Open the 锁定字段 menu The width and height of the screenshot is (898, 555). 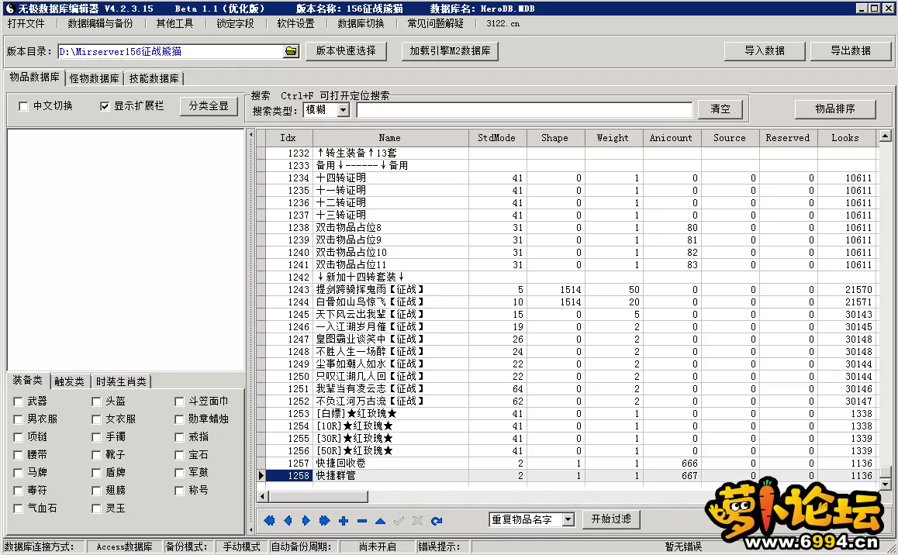235,23
